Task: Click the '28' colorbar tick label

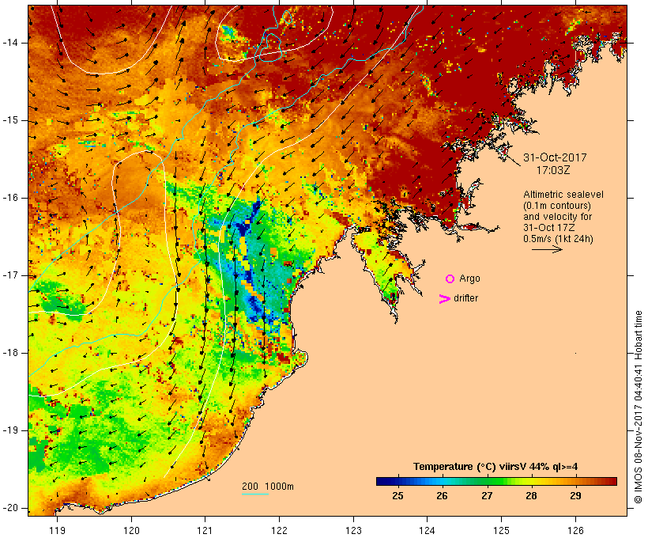Action: (532, 496)
